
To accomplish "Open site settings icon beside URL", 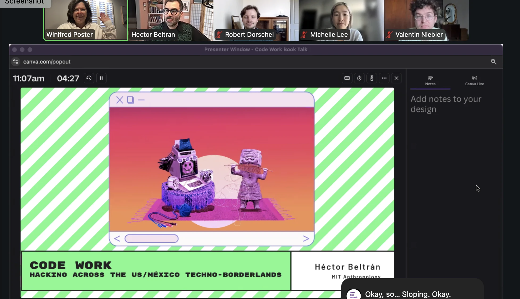I will point(16,62).
